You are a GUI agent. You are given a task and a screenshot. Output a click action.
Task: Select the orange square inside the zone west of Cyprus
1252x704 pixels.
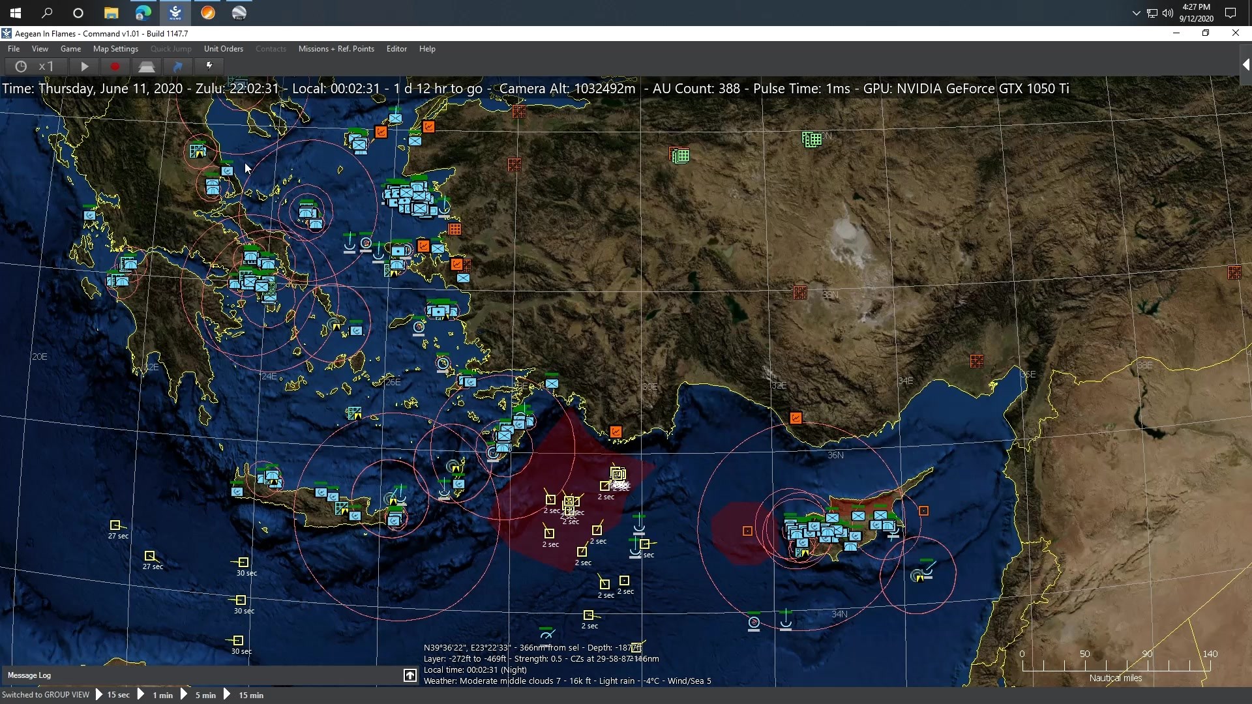click(x=747, y=531)
